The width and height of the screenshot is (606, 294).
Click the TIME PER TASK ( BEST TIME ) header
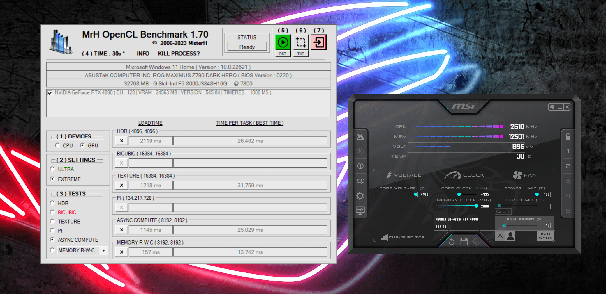coord(250,123)
